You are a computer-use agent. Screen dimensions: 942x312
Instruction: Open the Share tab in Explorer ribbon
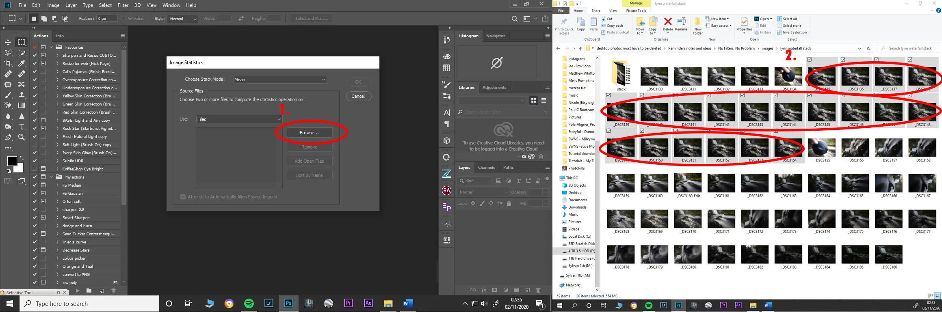(596, 11)
